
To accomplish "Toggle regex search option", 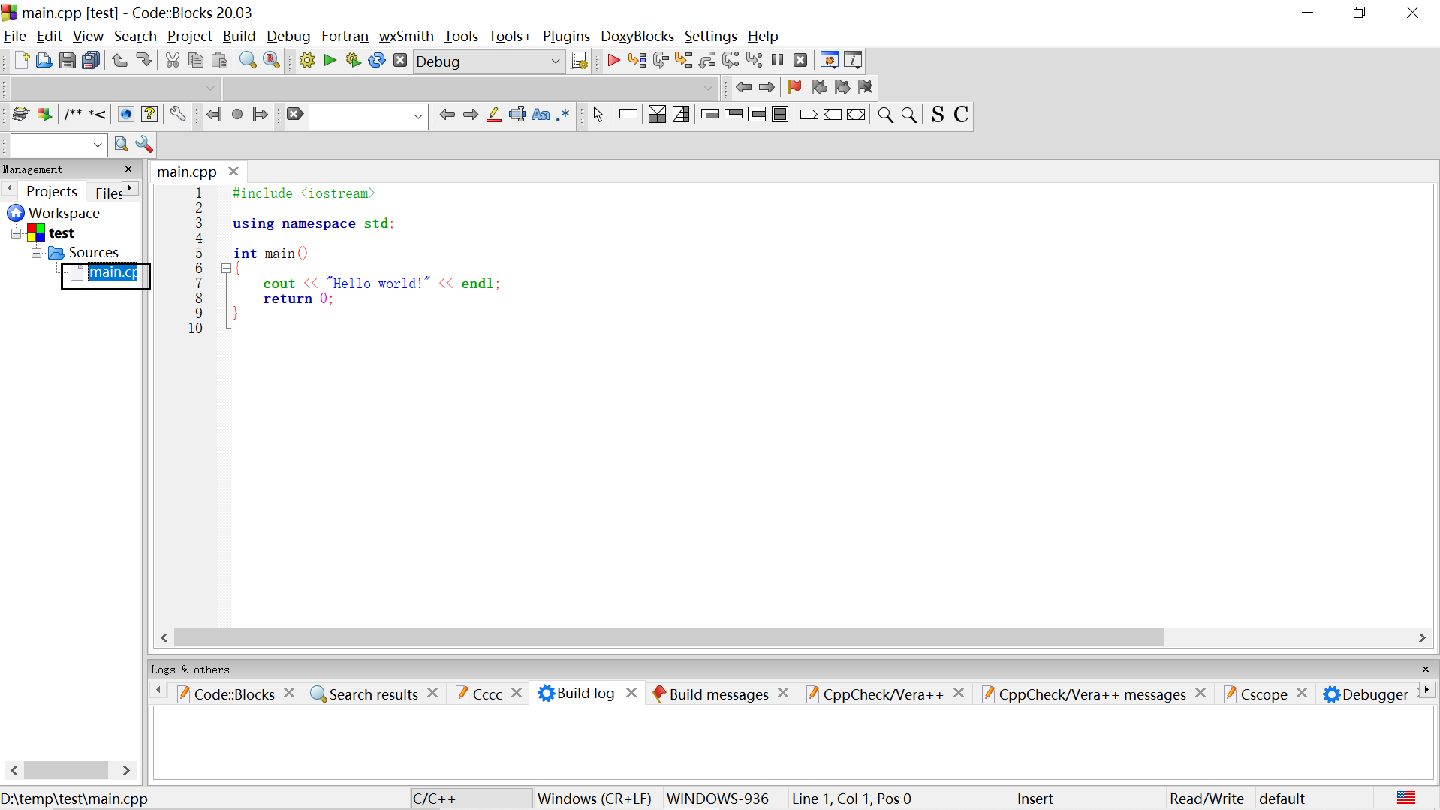I will coord(564,115).
